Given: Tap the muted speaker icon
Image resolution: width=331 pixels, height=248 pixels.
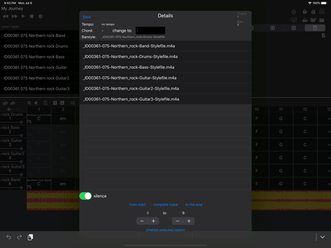Looking at the screenshot, I should click(29, 103).
